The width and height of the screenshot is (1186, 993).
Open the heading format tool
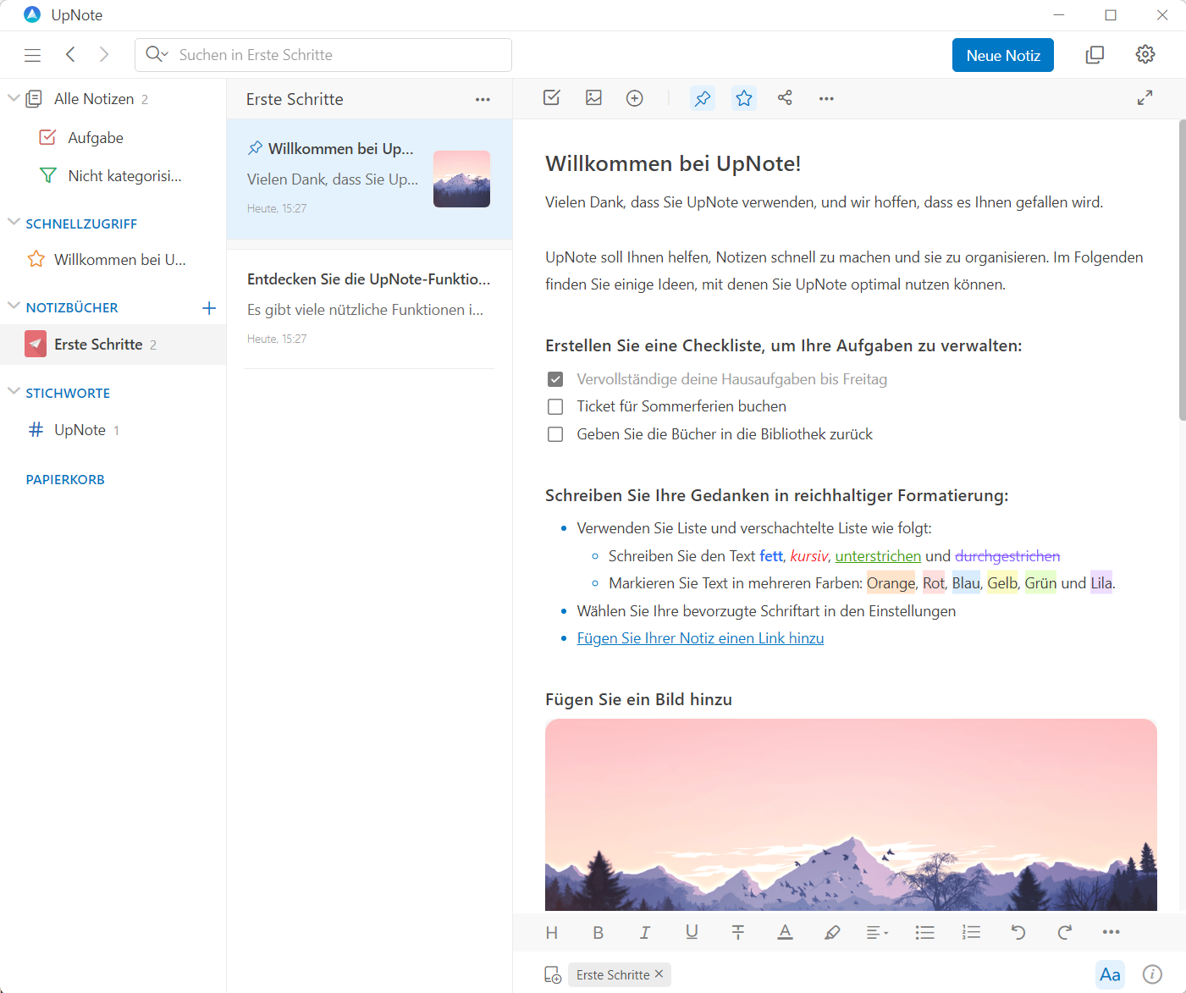[x=552, y=932]
